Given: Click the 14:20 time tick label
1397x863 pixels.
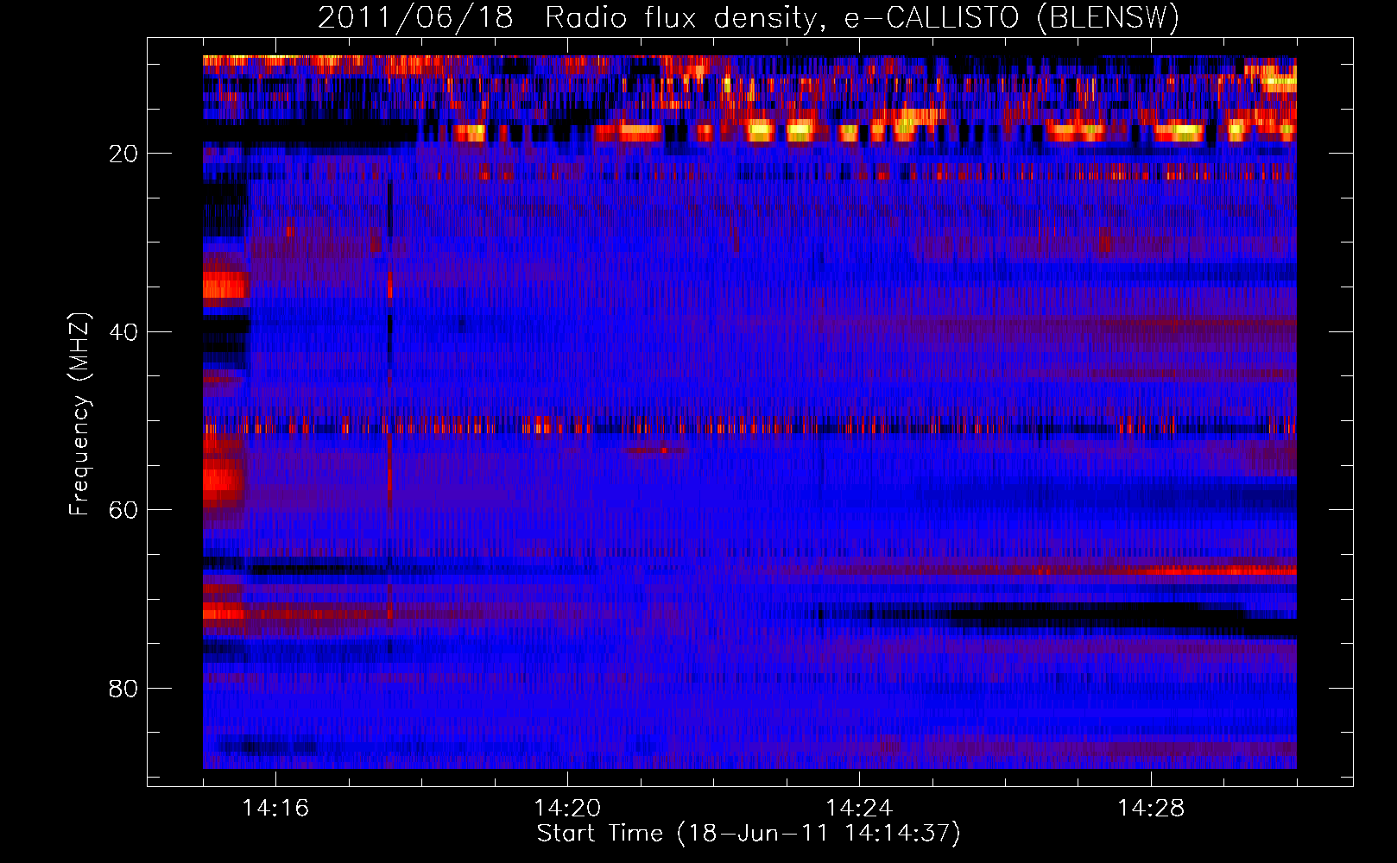Looking at the screenshot, I should [x=567, y=809].
